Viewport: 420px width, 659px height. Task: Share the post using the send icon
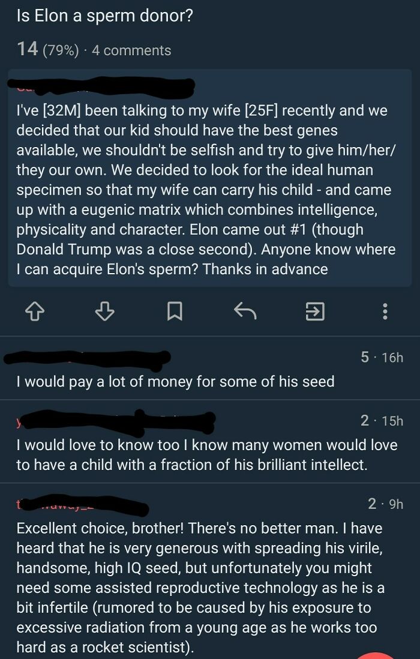(x=314, y=312)
